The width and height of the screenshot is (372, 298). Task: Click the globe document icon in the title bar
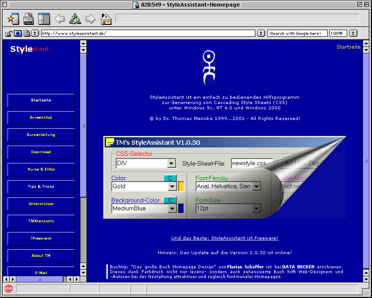[x=136, y=4]
